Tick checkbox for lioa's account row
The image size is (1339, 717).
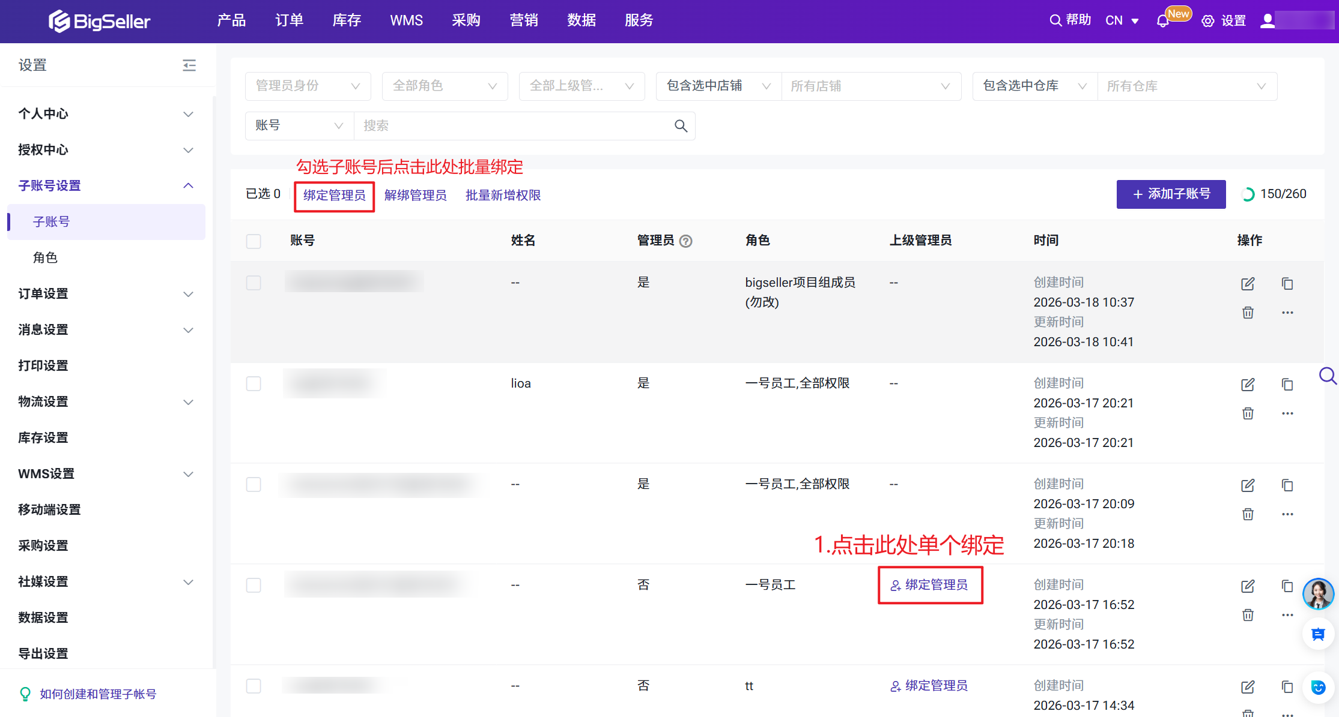[254, 383]
